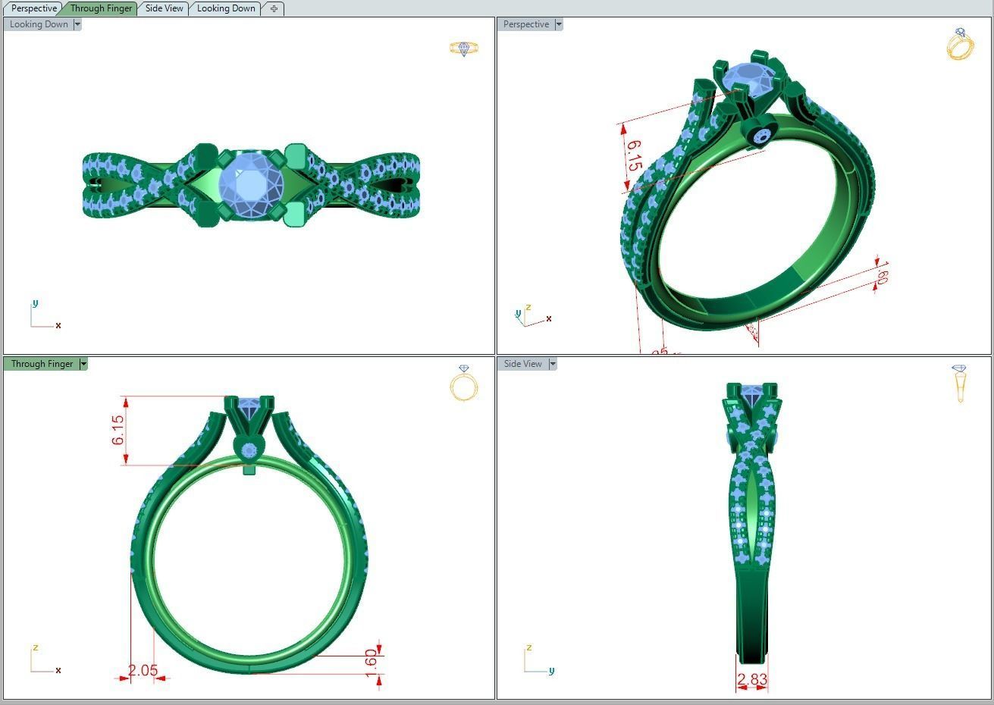Open the Looking Down viewport dropdown arrow

pos(77,24)
